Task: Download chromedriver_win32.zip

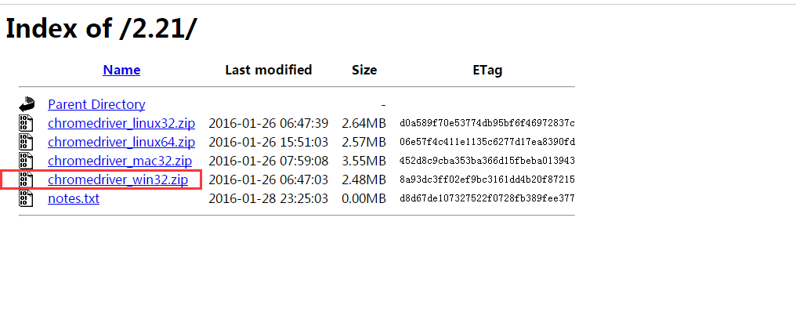Action: pyautogui.click(x=118, y=180)
